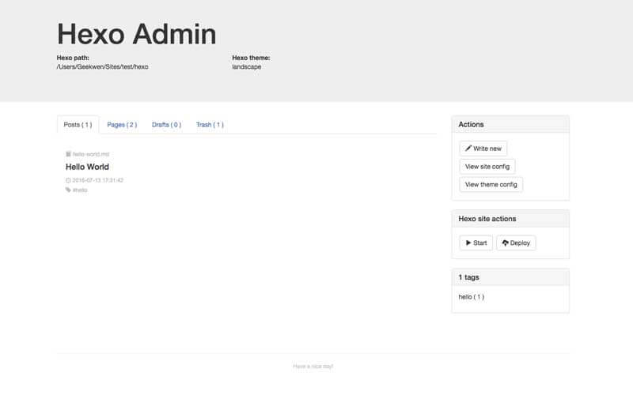Click the landscape theme name

pos(247,67)
